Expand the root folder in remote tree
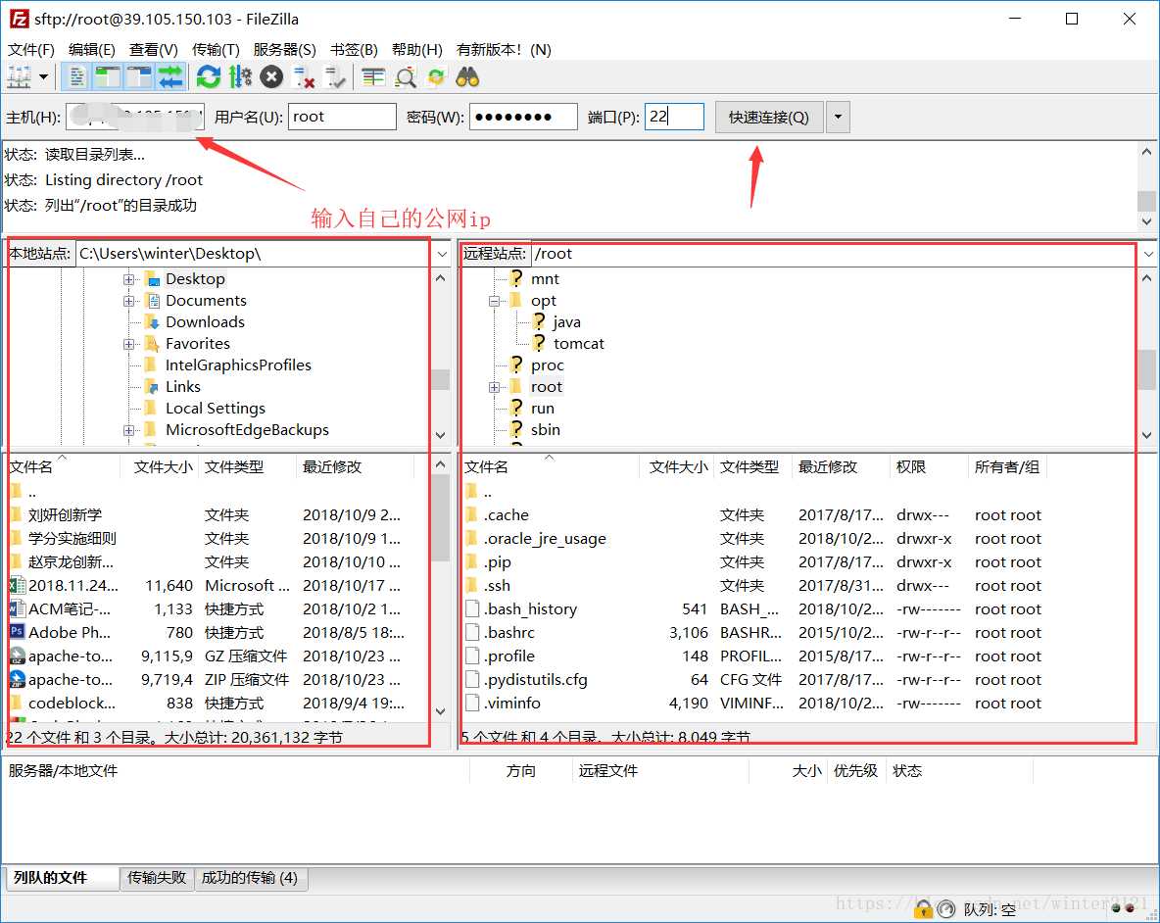Image resolution: width=1160 pixels, height=923 pixels. pos(495,386)
